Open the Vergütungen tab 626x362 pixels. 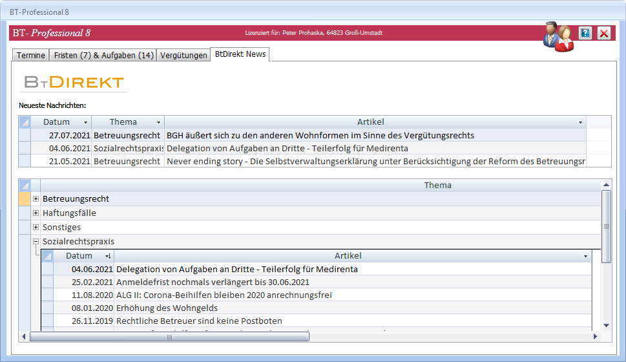(183, 55)
